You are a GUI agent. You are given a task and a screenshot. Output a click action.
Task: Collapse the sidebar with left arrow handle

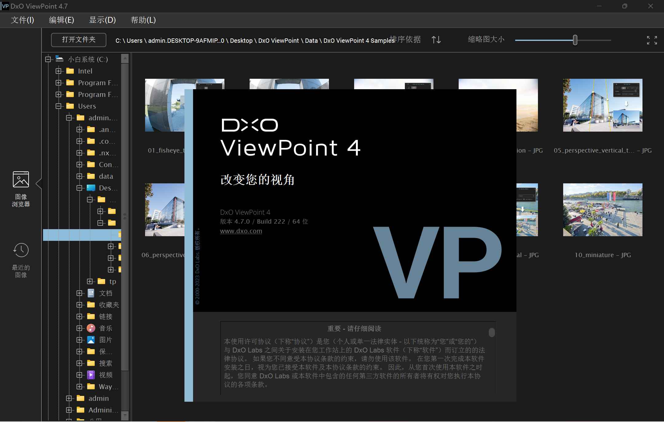39,184
